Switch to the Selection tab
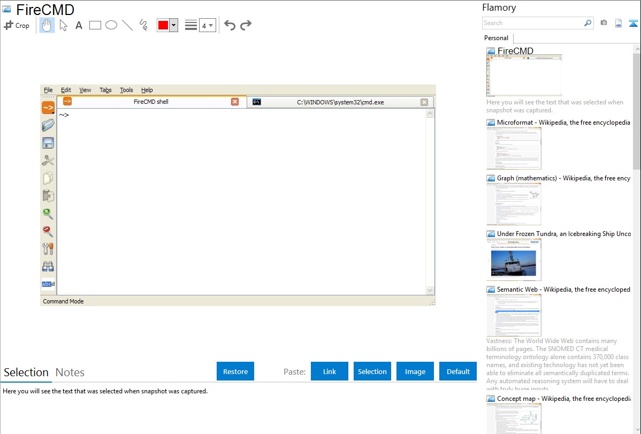Viewport: 641px width, 434px height. (x=26, y=372)
